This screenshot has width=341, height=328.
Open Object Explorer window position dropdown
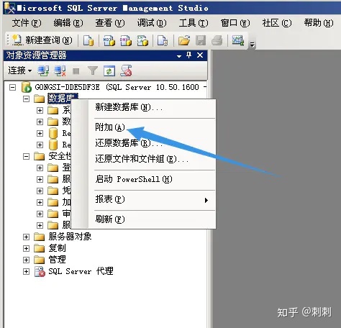179,56
